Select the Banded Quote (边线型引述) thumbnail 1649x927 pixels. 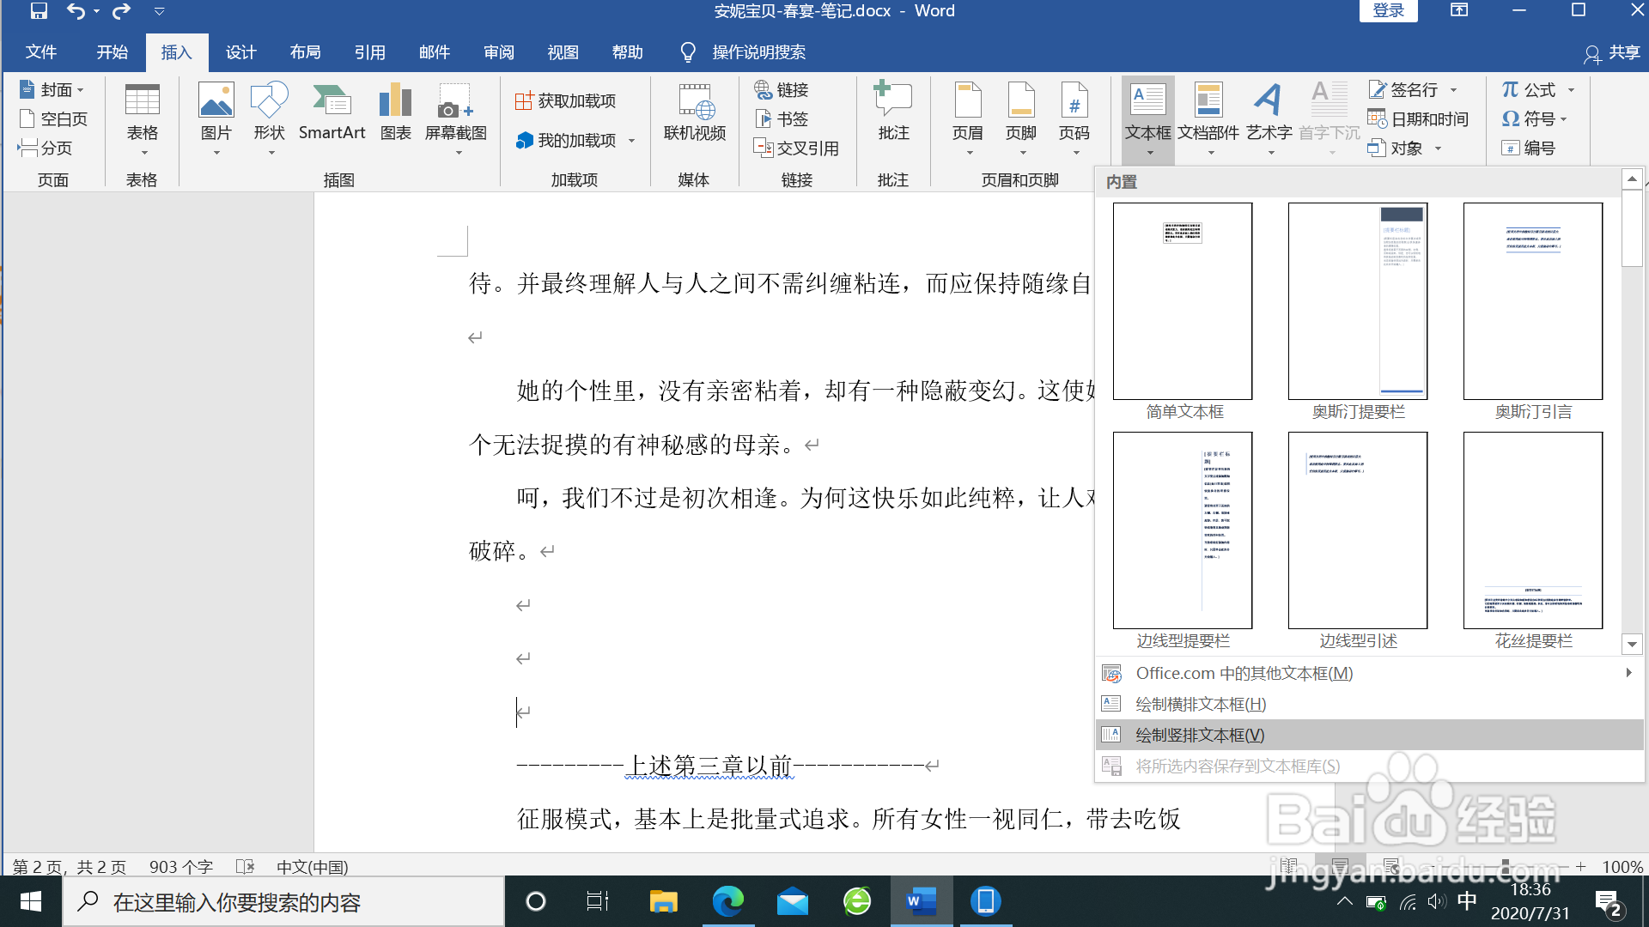1358,530
